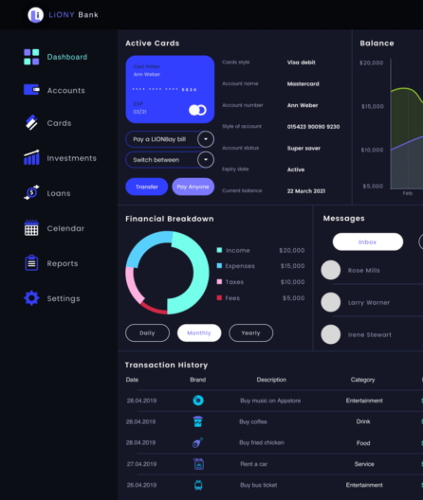Image resolution: width=423 pixels, height=500 pixels.
Task: Switch breakdown view to Yearly
Action: pos(251,333)
